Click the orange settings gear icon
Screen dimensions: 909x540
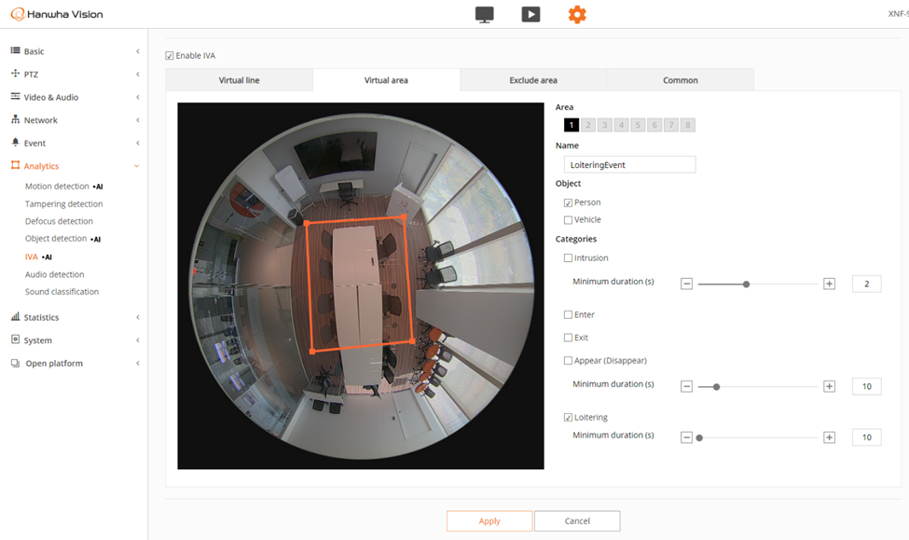[577, 15]
